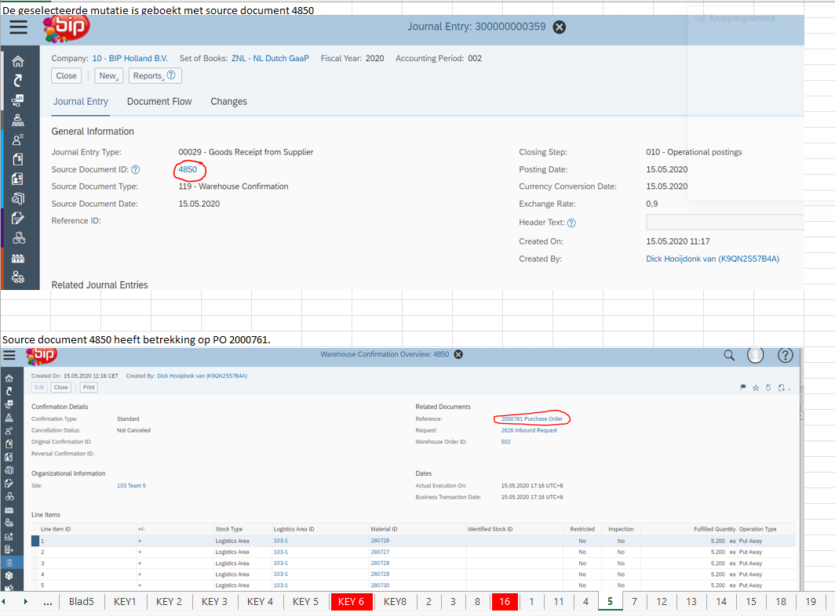Click flag icon in Warehouse Confirmation toolbar

743,388
